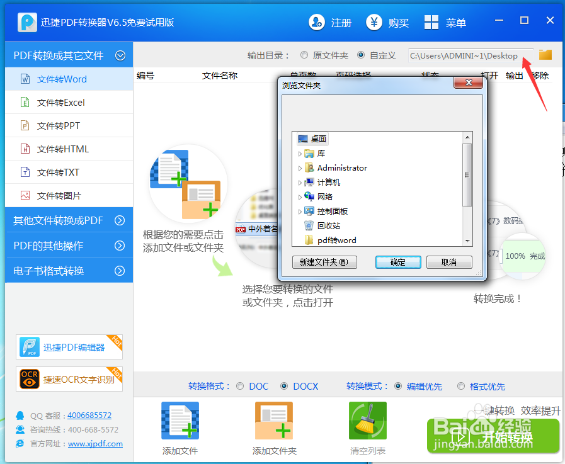Open the QQ number 4006685572 link

coord(89,416)
